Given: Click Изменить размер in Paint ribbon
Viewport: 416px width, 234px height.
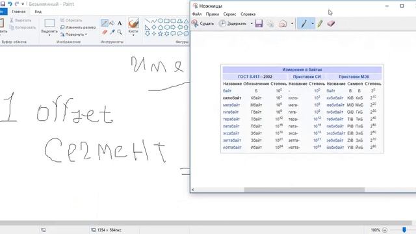Looking at the screenshot, I should click(78, 27).
